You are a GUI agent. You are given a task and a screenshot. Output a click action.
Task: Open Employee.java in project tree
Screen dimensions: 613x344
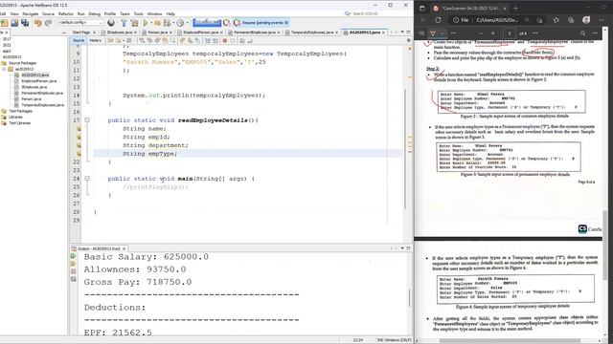tap(34, 87)
